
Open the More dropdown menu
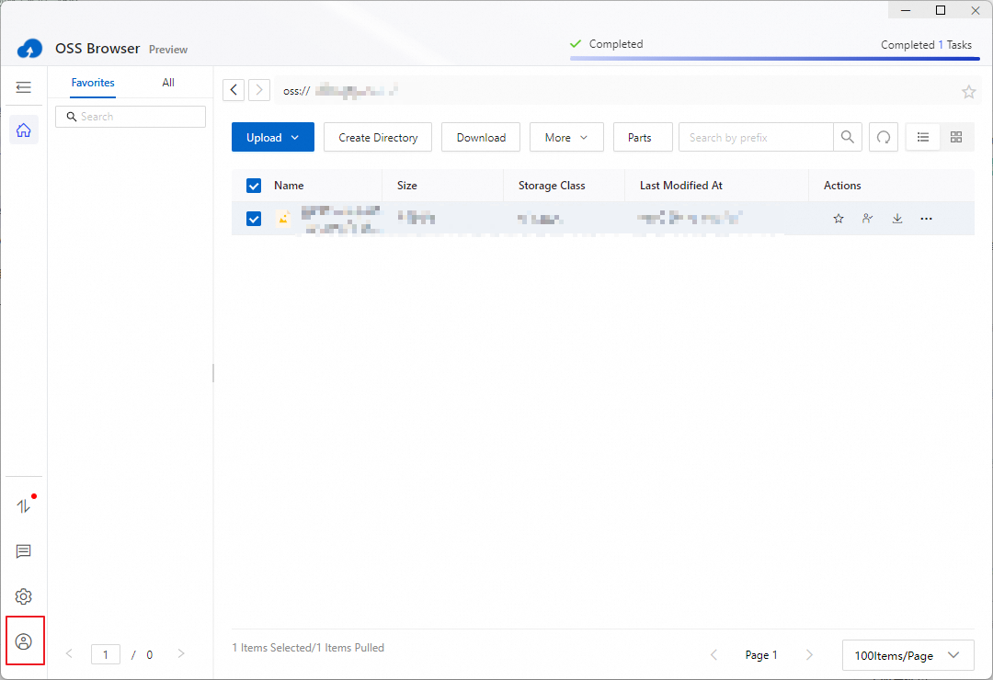(x=566, y=137)
